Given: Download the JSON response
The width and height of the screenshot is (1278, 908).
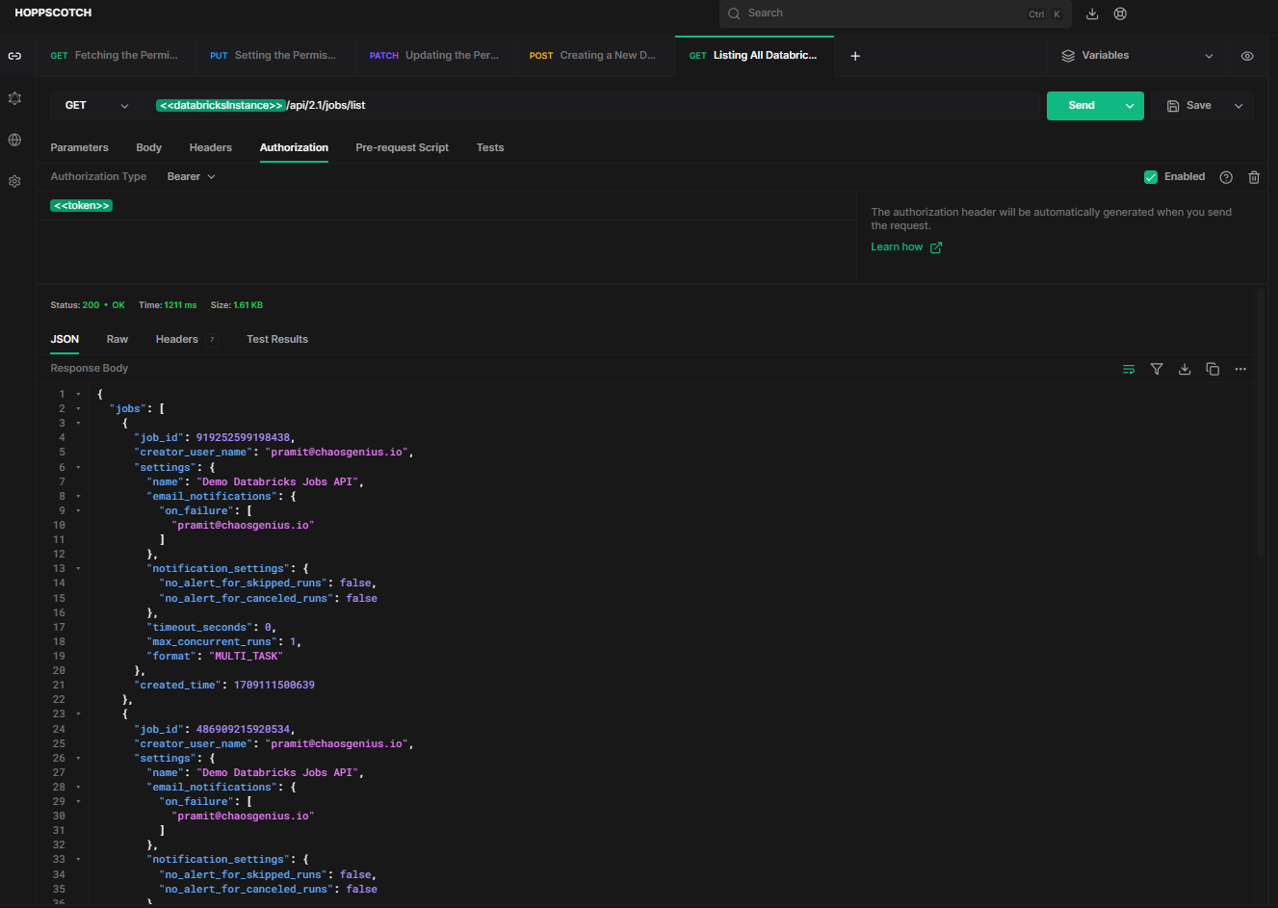Looking at the screenshot, I should 1185,369.
